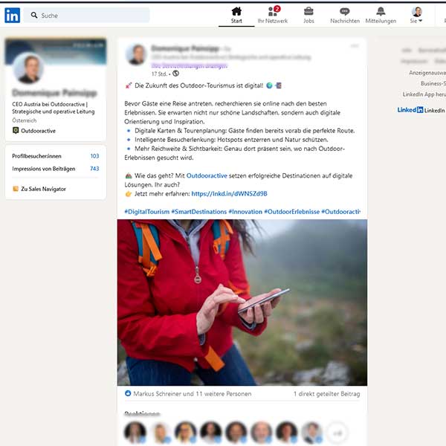Click sidebar profile photo
The height and width of the screenshot is (446, 446).
(x=28, y=68)
